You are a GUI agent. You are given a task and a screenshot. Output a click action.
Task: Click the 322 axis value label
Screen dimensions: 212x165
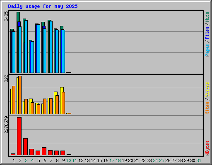point(6,79)
